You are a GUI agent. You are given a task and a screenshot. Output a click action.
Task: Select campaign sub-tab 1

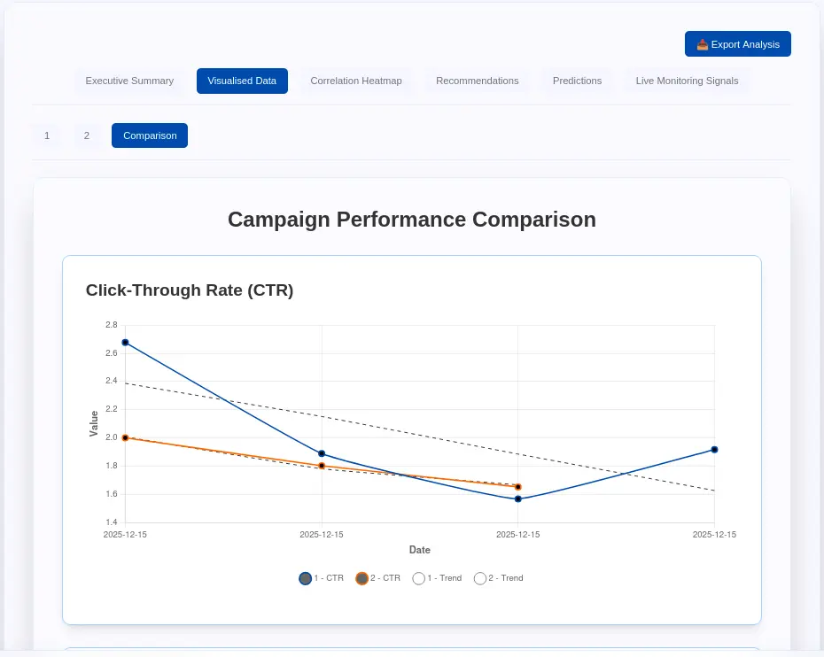coord(47,135)
